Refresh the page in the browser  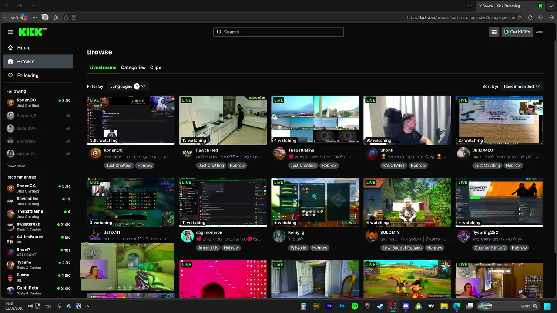(530, 17)
